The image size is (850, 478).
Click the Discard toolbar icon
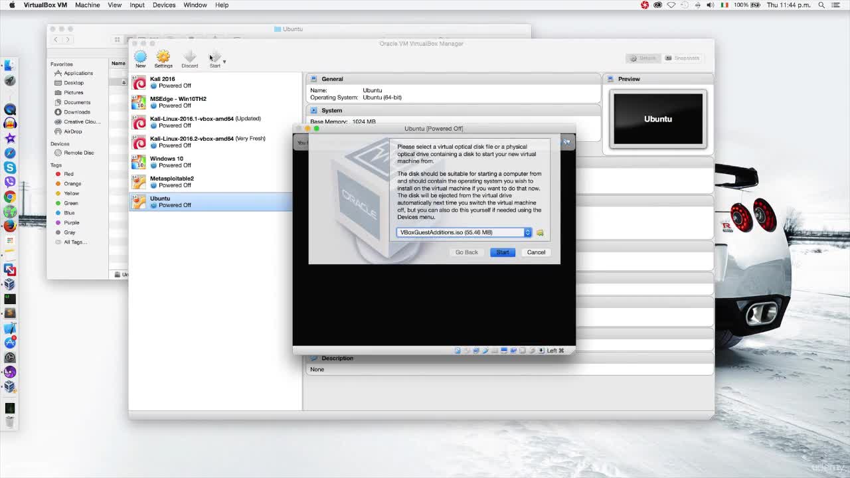point(190,59)
